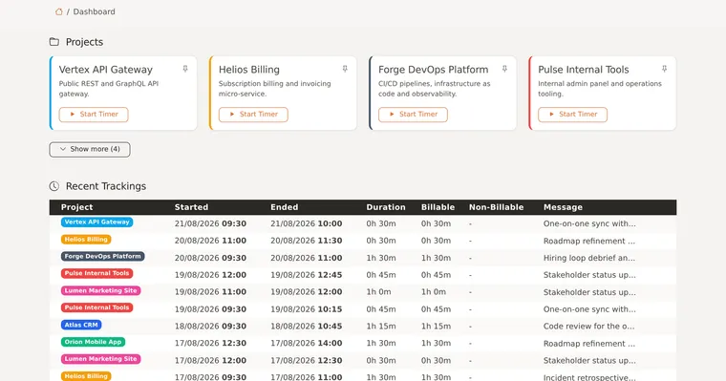This screenshot has width=726, height=381.
Task: Open Vertex API Gateway project card title
Action: click(106, 70)
